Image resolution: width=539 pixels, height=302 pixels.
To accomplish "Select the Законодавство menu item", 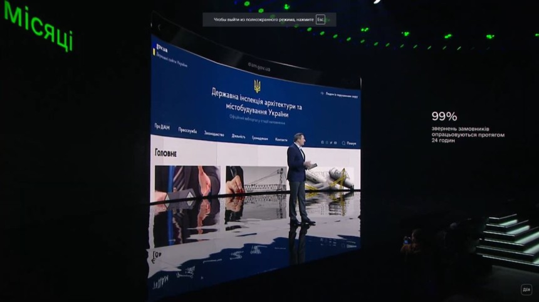I will (214, 134).
